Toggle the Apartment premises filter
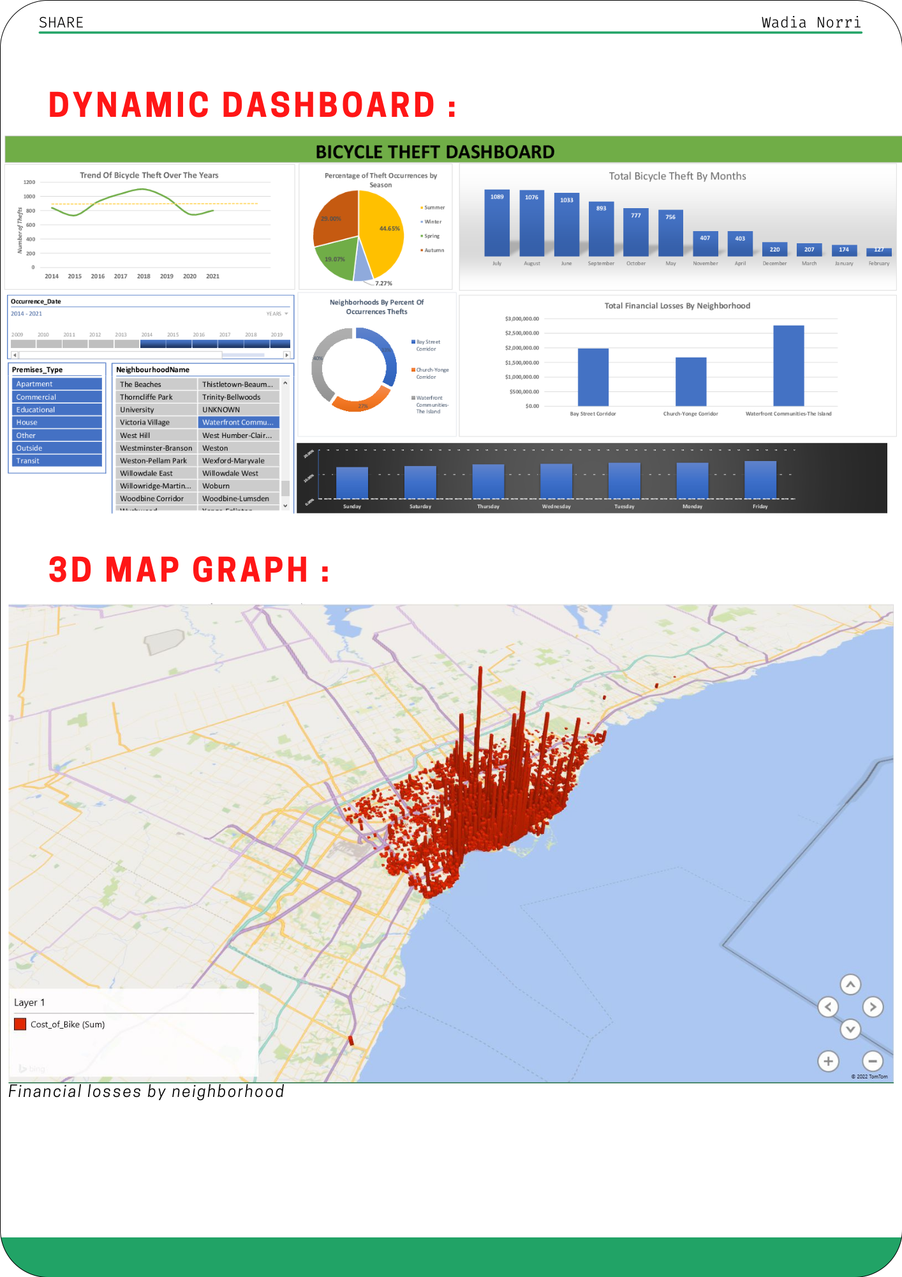 (57, 384)
